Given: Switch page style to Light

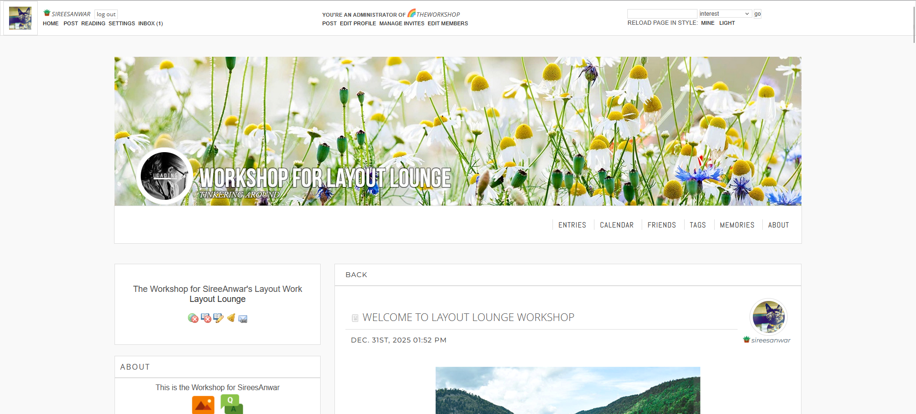Looking at the screenshot, I should (x=727, y=23).
